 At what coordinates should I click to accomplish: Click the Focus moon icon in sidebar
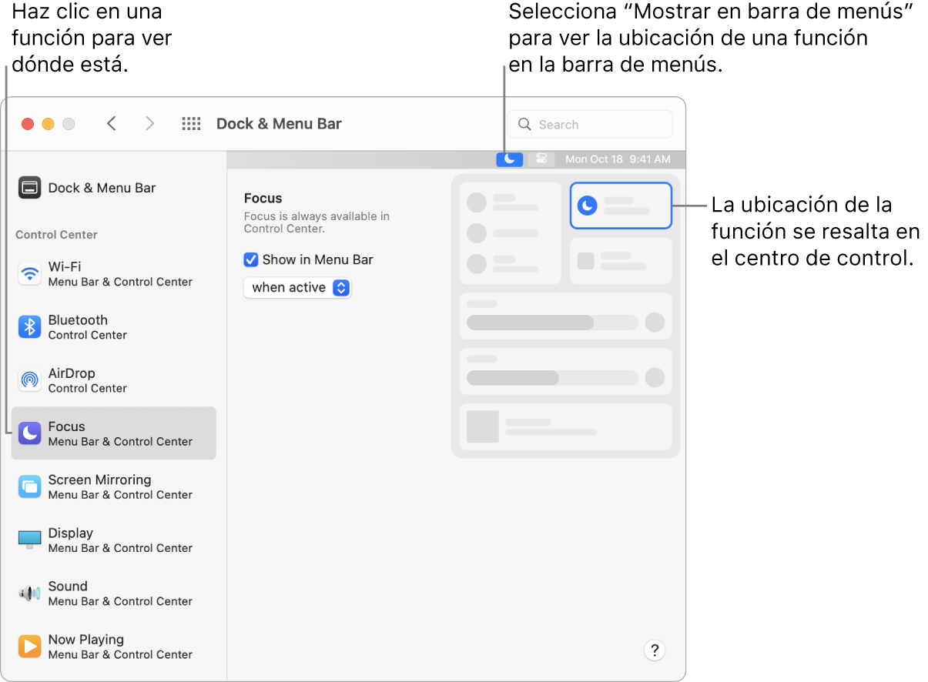click(30, 433)
